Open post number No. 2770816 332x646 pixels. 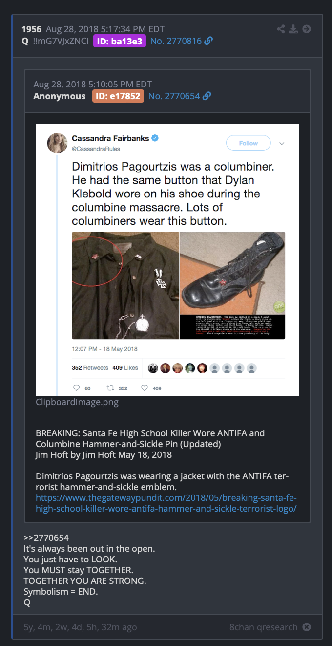pos(176,41)
